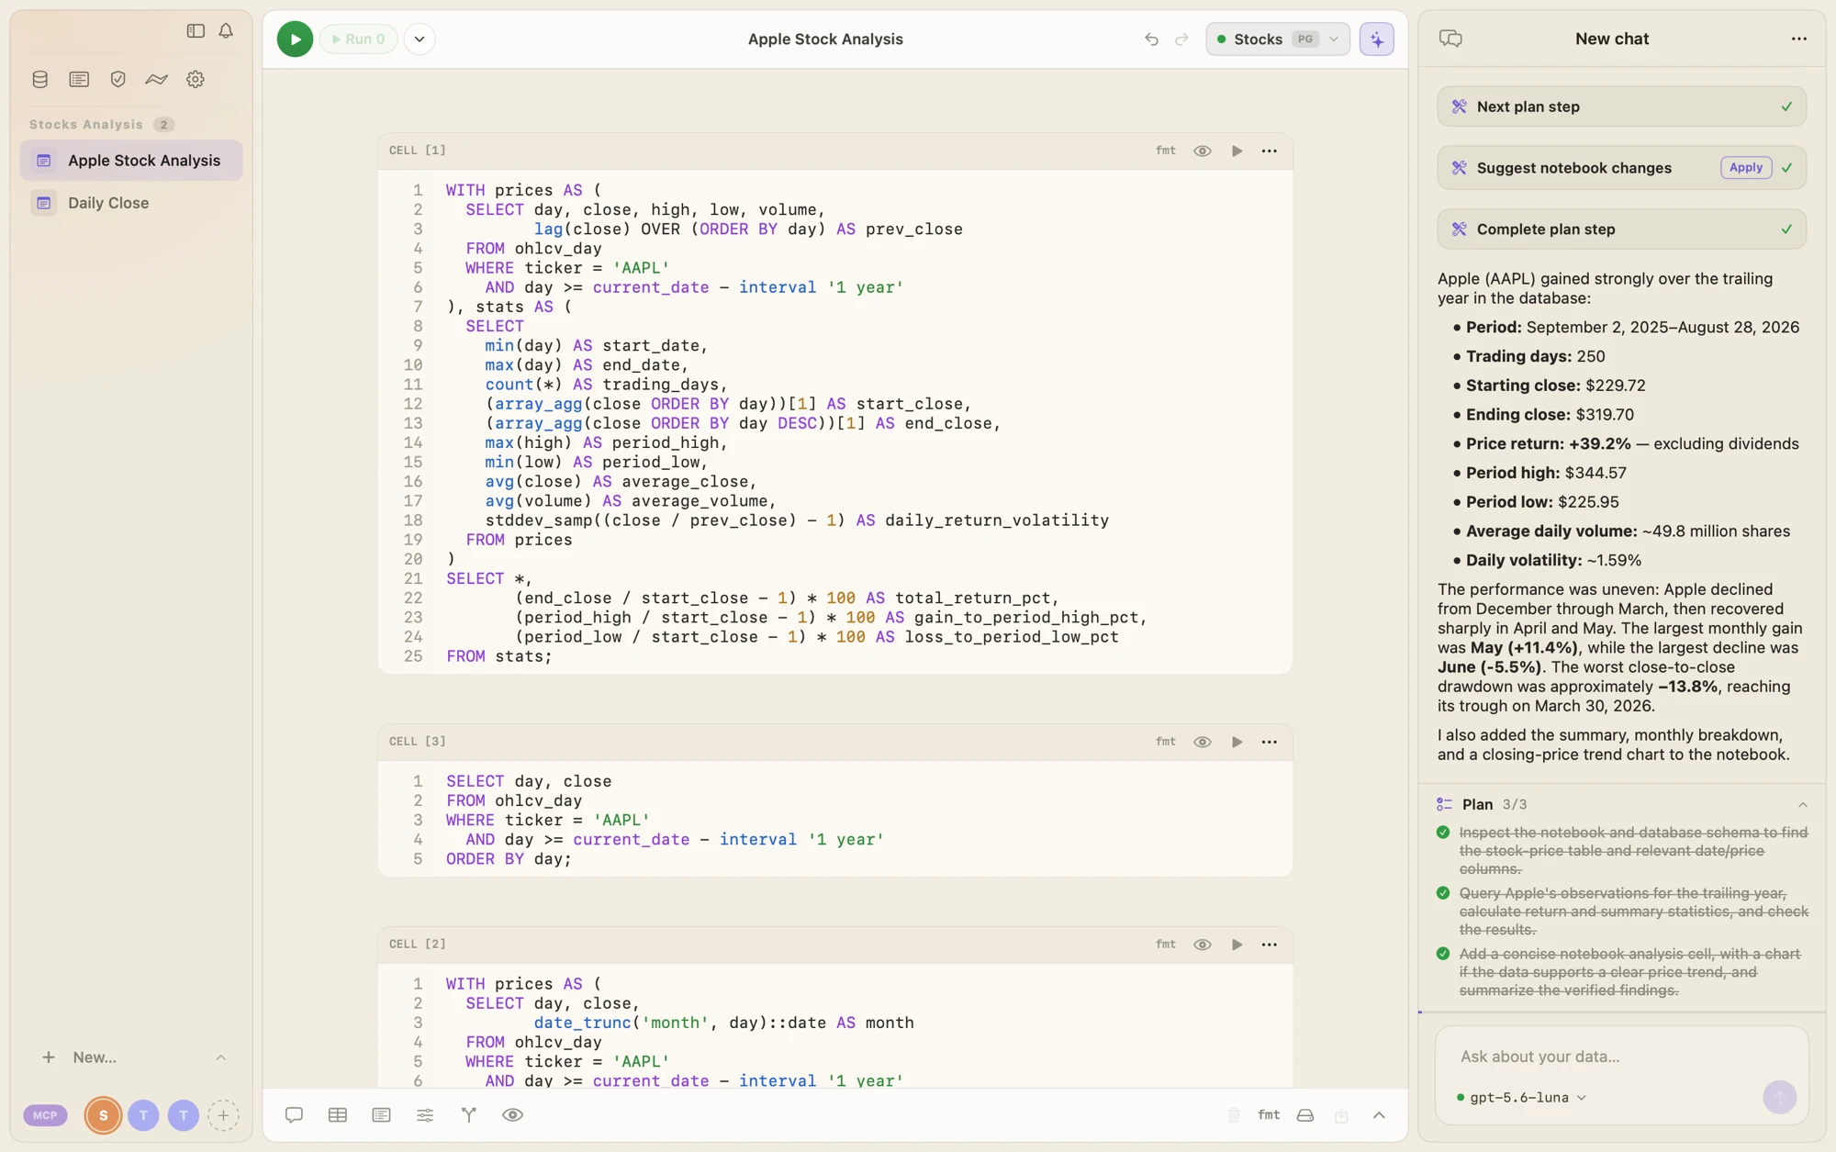The height and width of the screenshot is (1152, 1836).
Task: Format CELL [1] with fmt
Action: (1165, 151)
